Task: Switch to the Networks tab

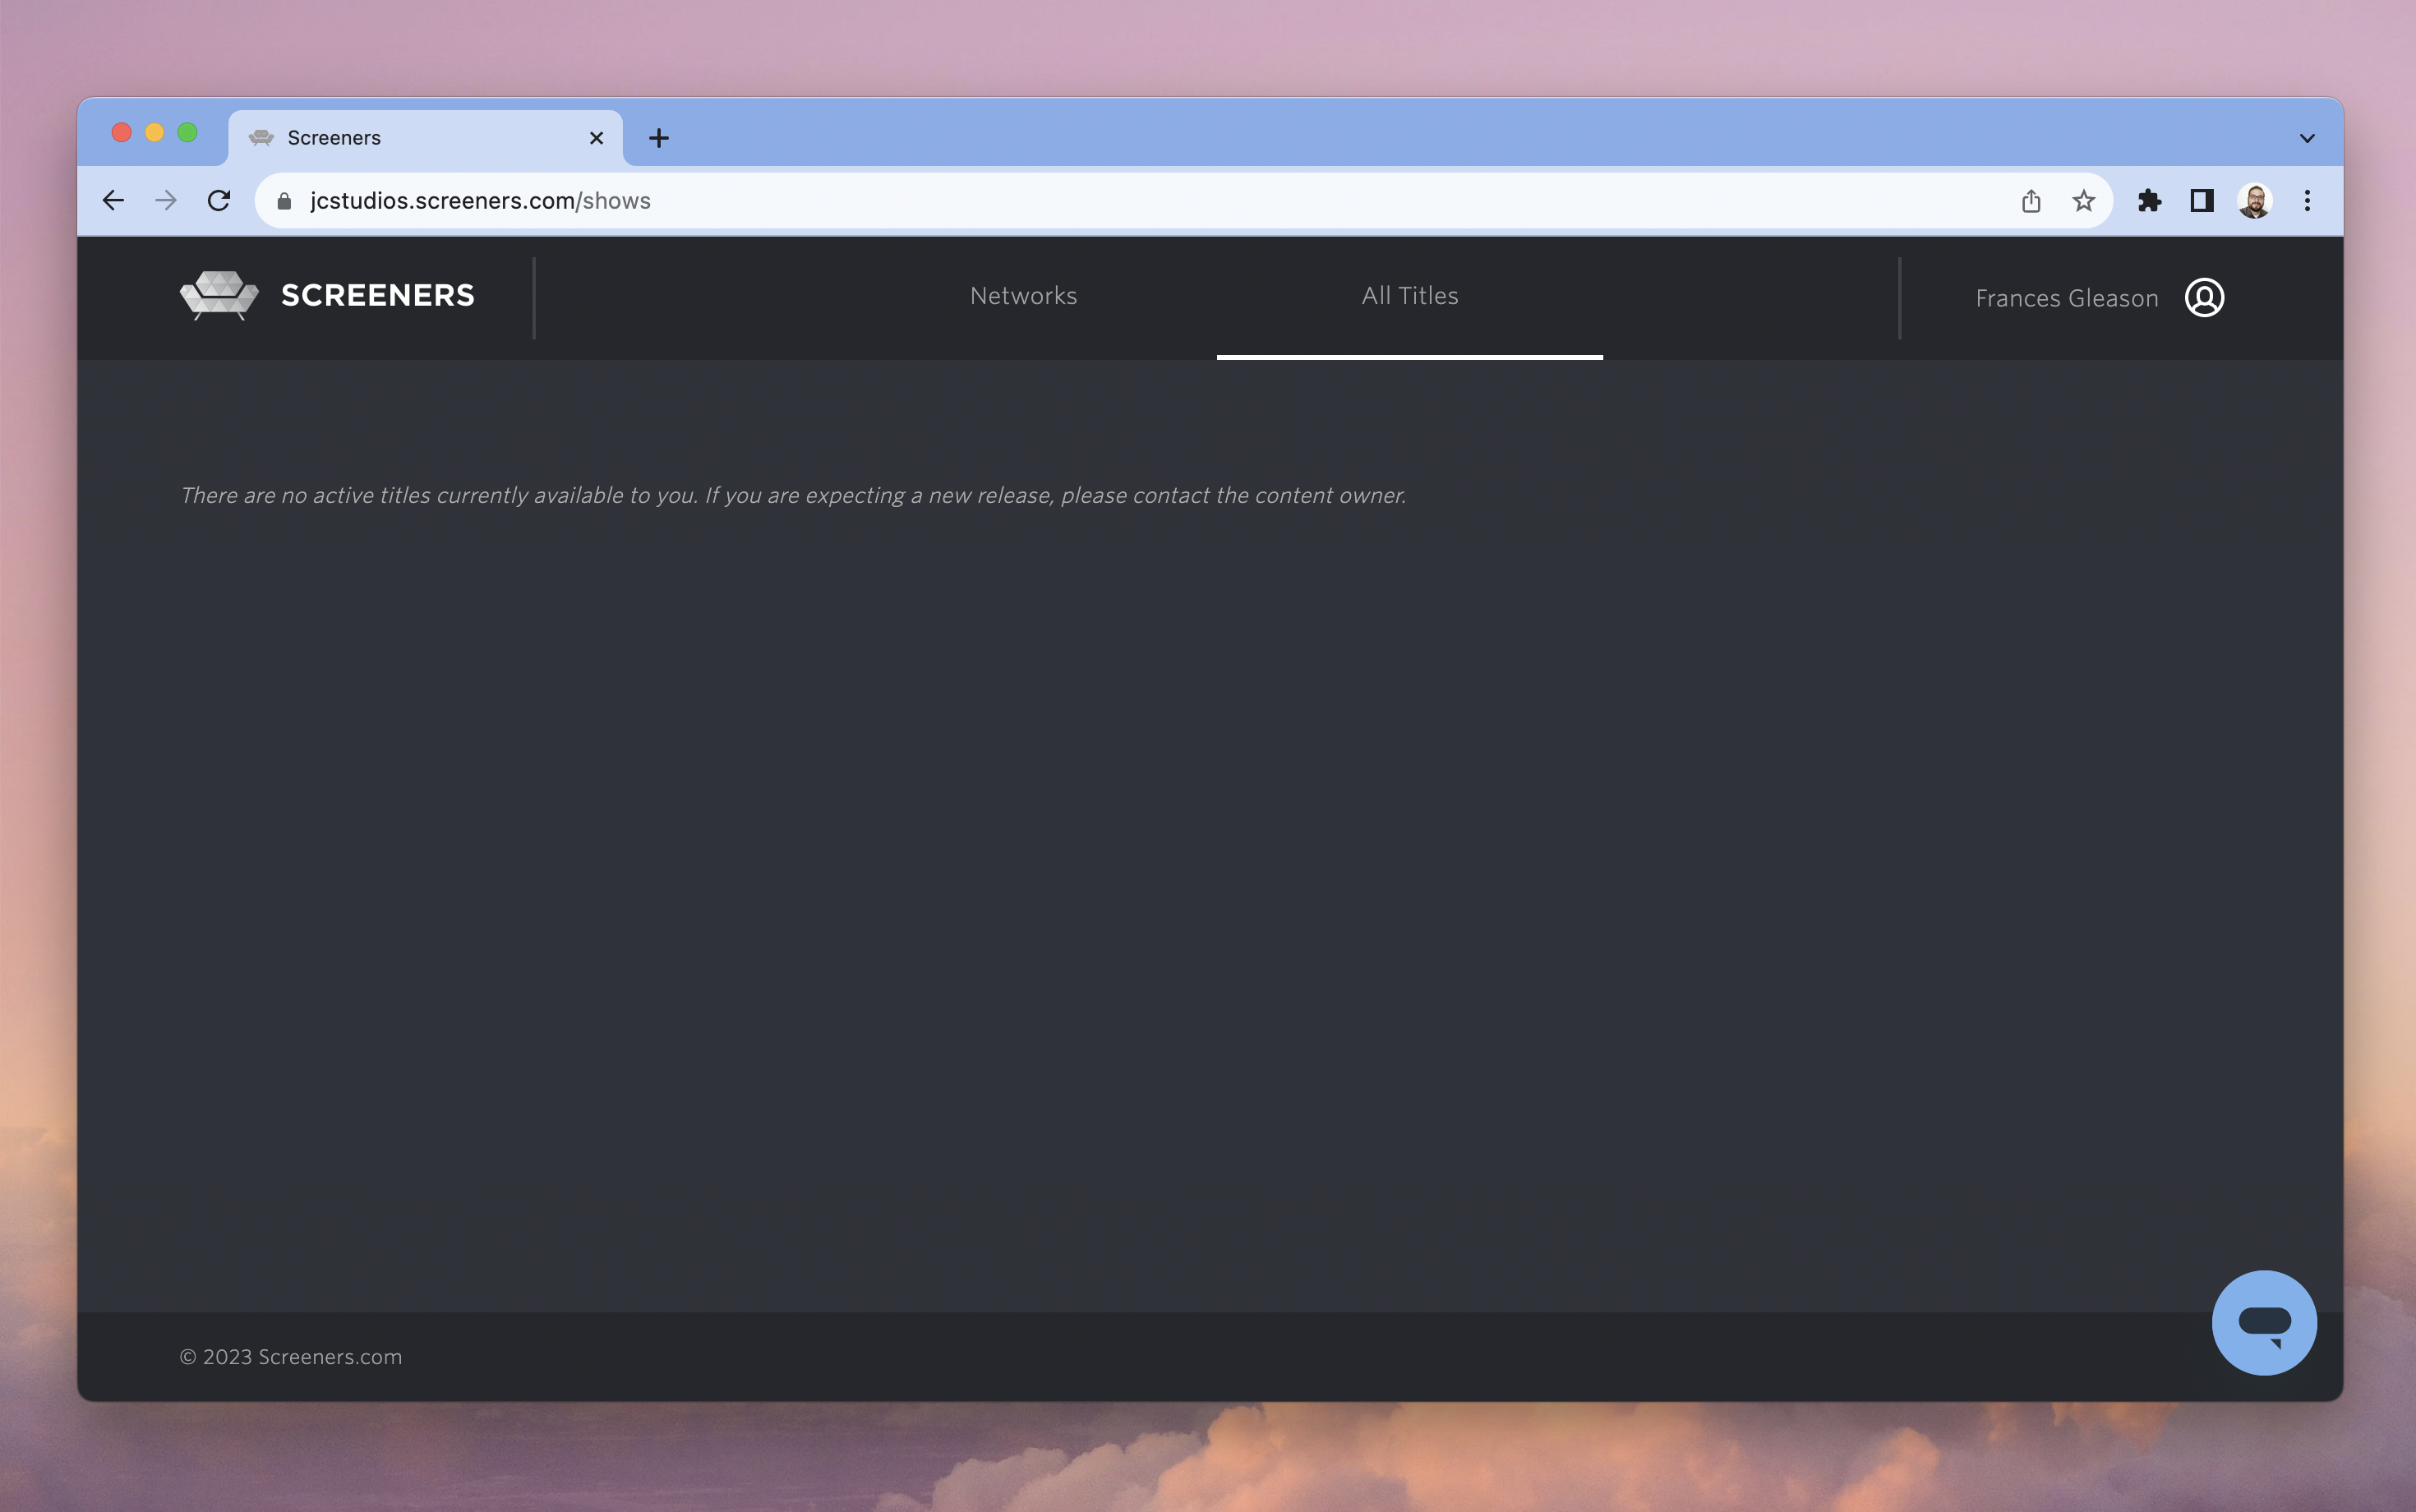Action: coord(1022,296)
